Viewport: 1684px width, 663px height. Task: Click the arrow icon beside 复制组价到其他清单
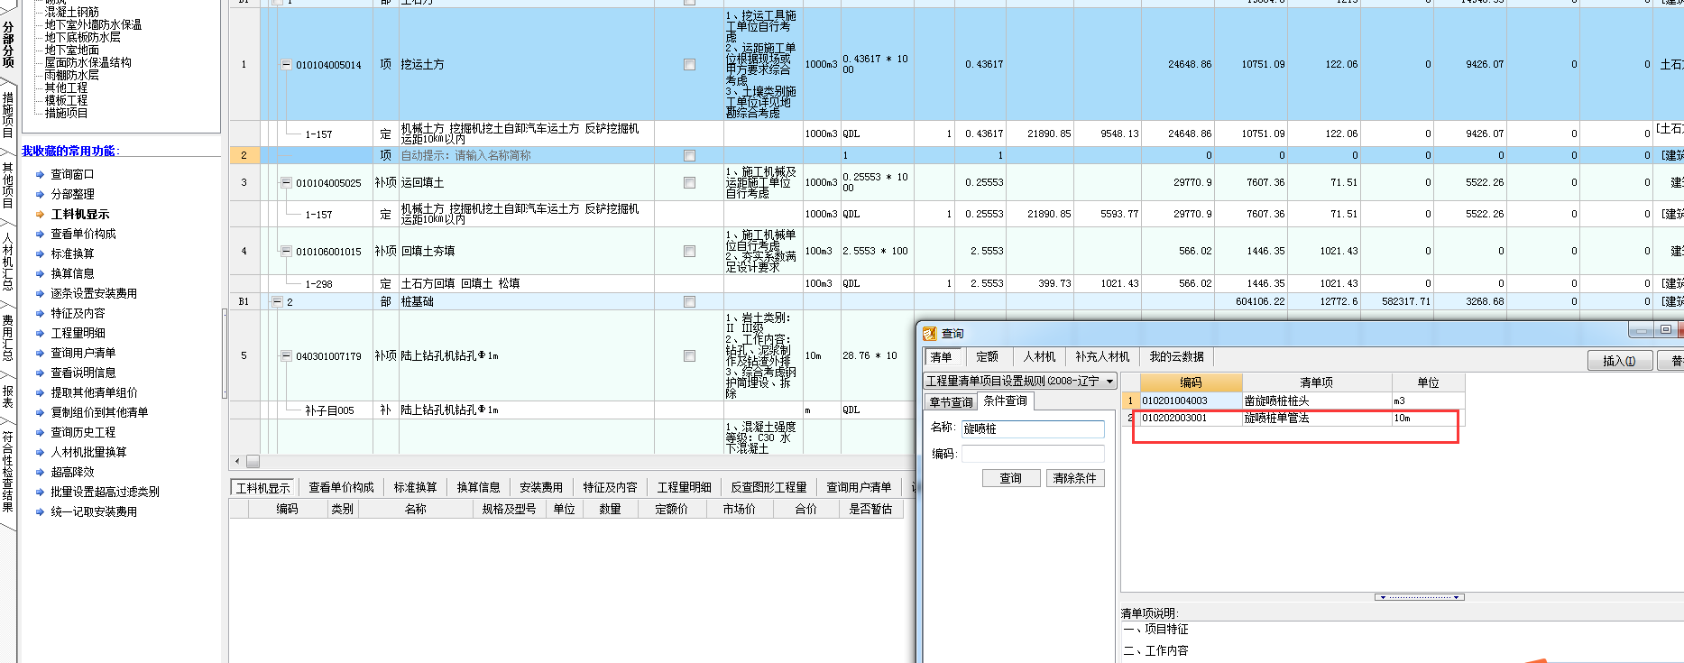[x=40, y=413]
